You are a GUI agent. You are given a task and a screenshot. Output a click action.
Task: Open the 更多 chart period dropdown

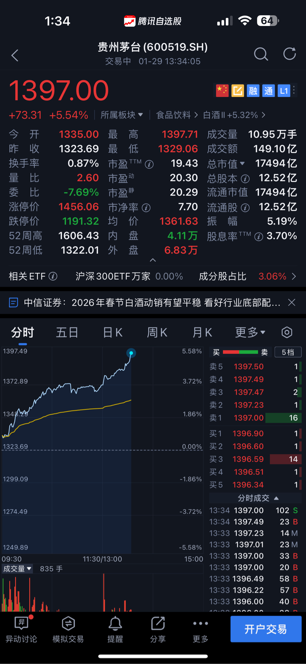[250, 332]
